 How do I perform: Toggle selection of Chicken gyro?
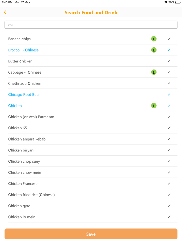point(169,206)
